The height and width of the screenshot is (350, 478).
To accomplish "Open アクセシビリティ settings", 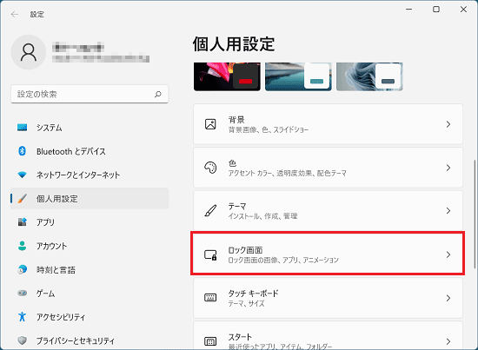I will pos(90,317).
